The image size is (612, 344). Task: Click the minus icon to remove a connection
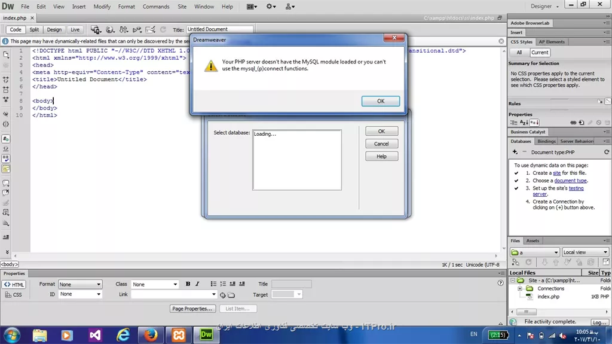(x=524, y=152)
